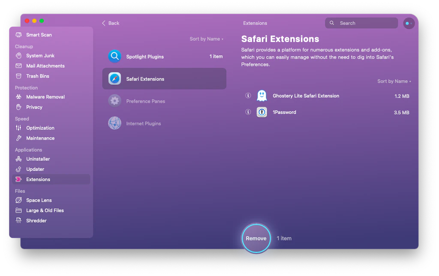Image resolution: width=439 pixels, height=276 pixels.
Task: Show info for Ghostery Lite Safari Extension
Action: pos(248,96)
